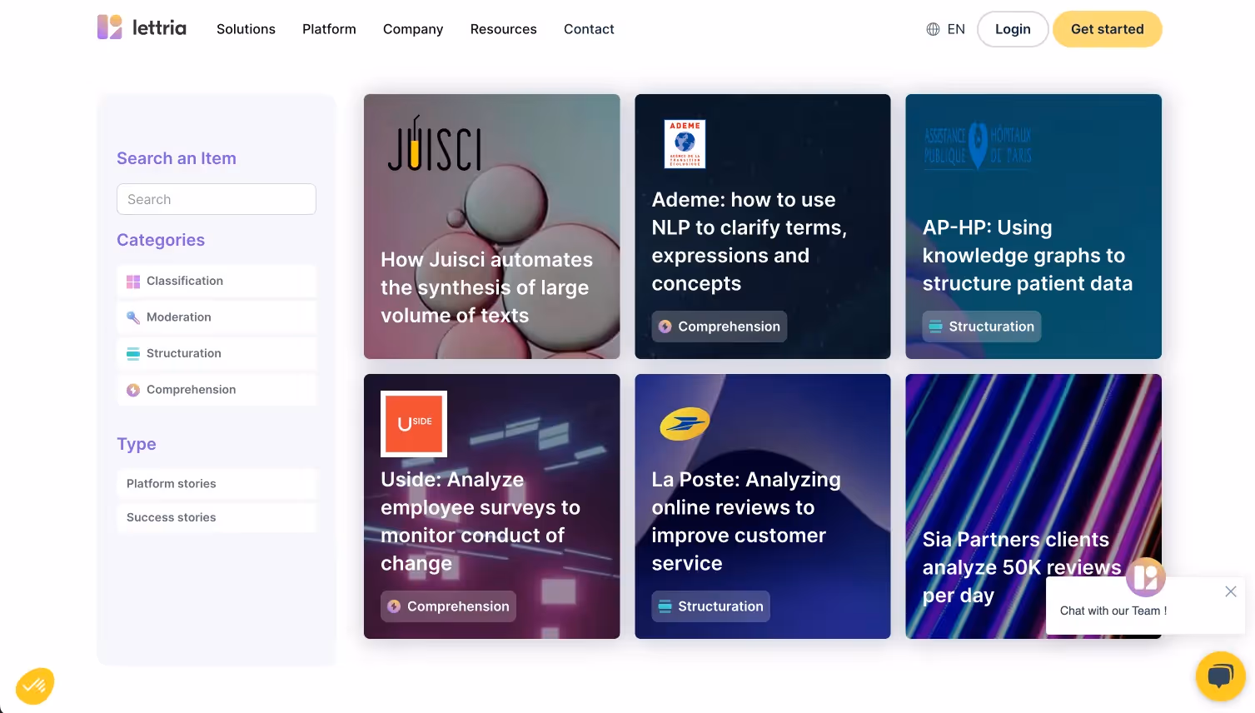Click the ADEME logo on the card
The image size is (1255, 713).
pos(685,143)
